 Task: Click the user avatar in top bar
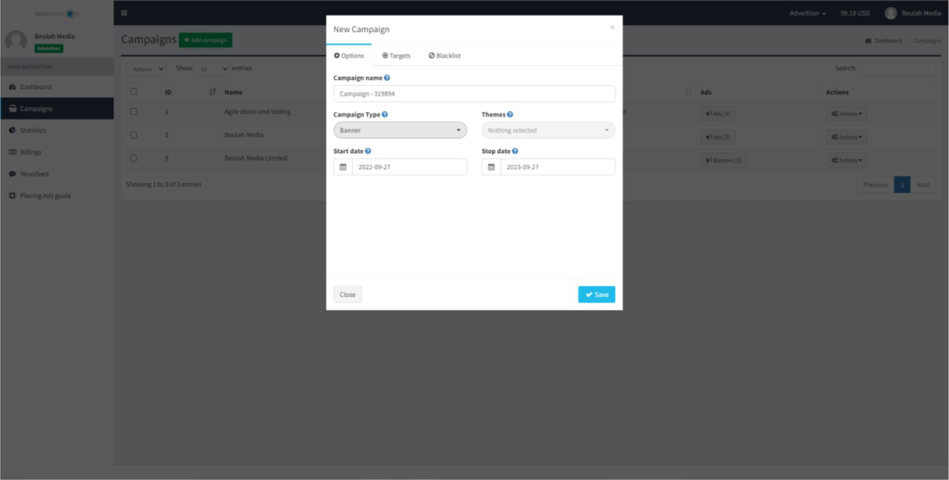(890, 13)
